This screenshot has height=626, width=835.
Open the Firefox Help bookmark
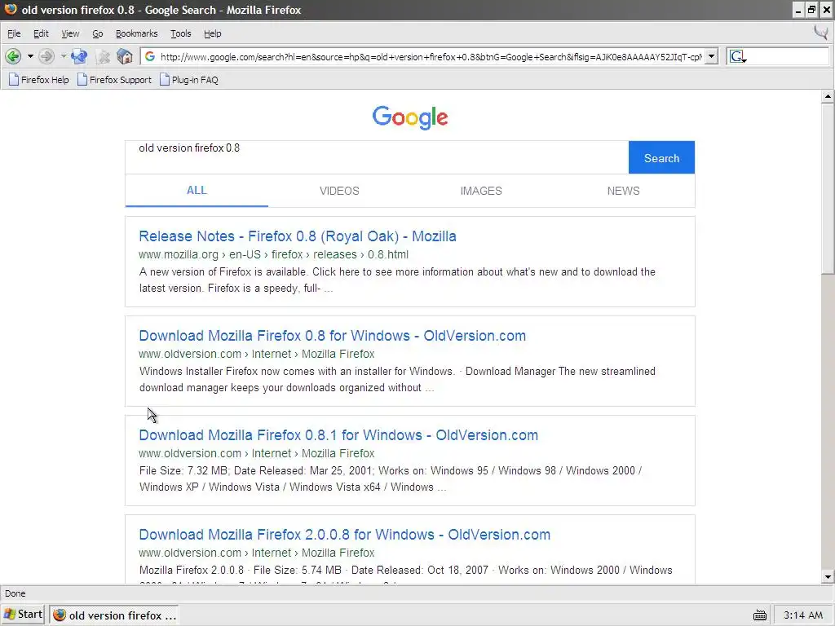coord(39,80)
